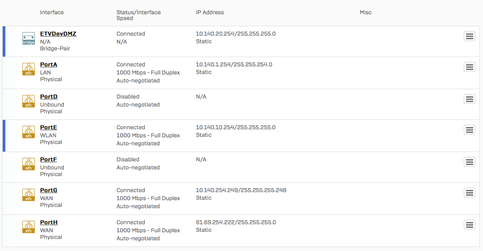Open the PortG WAN interface link
Screen dimensions: 483x251
pos(49,190)
